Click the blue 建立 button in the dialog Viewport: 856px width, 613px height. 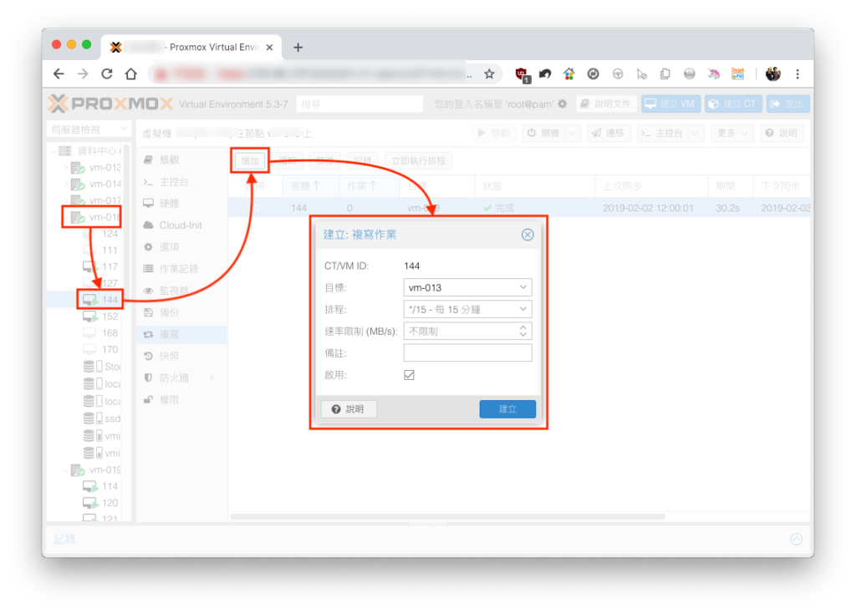[x=507, y=409]
